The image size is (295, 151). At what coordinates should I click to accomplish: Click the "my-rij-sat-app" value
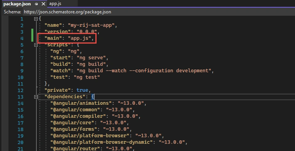point(91,25)
